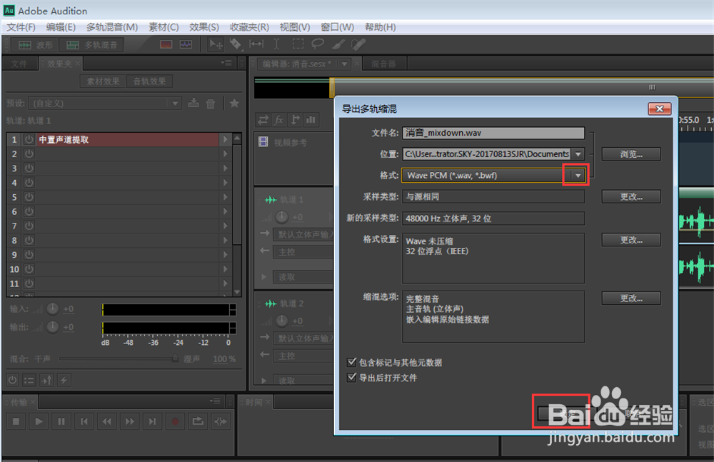Move playhead to previous marker
Viewport: 714px width, 462px height.
point(84,421)
